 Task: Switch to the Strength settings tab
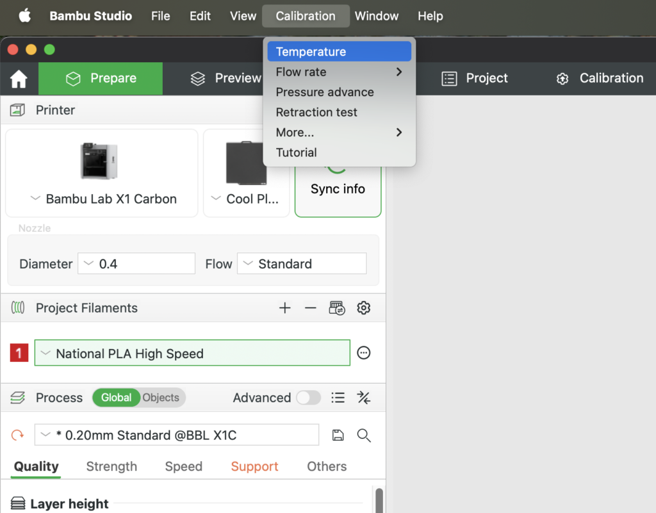coord(111,466)
